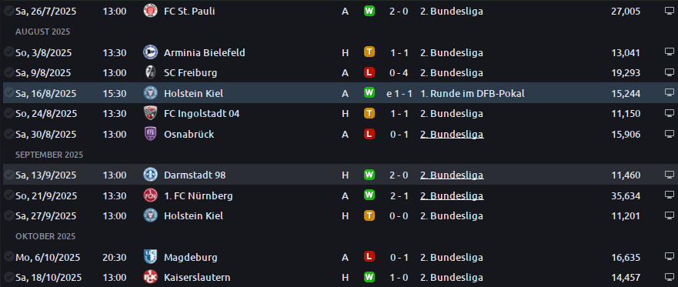Image resolution: width=678 pixels, height=287 pixels.
Task: Click the FC Ingolstadt 04 crest icon
Action: (151, 114)
